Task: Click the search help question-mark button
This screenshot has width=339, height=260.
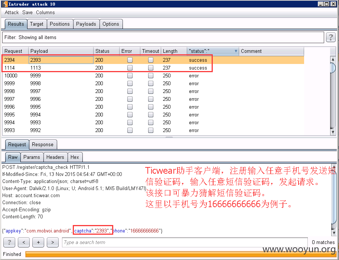Action: (x=9, y=242)
